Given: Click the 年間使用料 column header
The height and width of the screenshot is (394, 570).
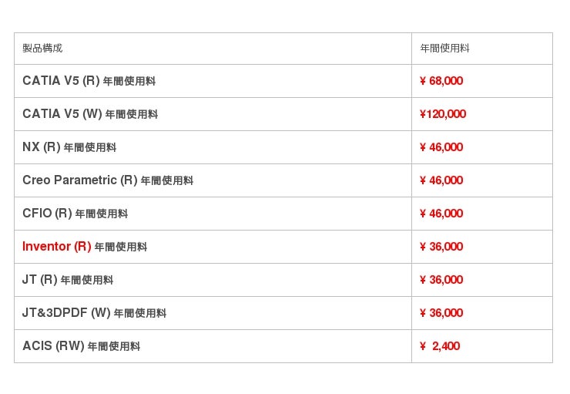Looking at the screenshot, I should [444, 49].
